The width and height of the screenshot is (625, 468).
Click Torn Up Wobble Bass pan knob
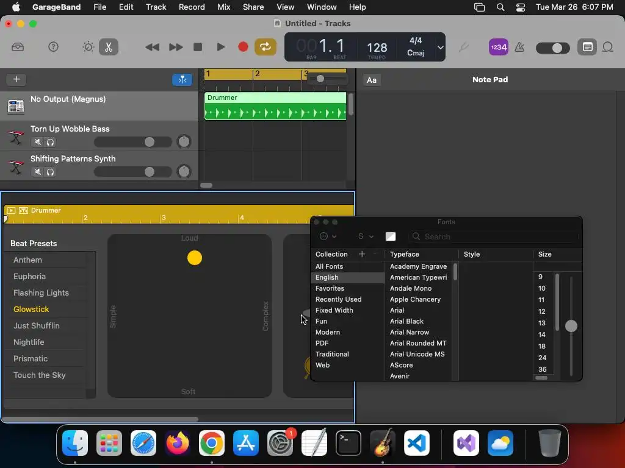(184, 141)
